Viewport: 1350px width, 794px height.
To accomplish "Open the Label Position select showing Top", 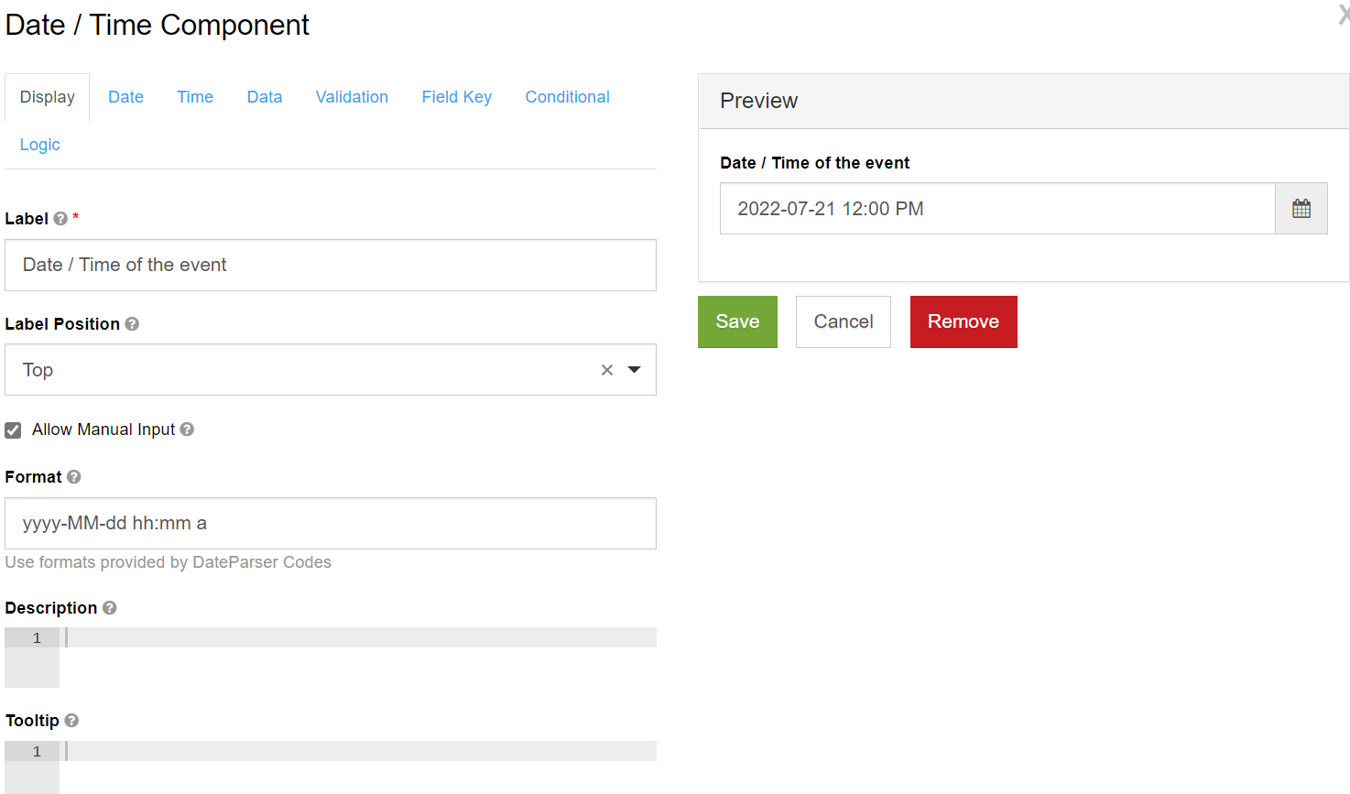I will 302,370.
